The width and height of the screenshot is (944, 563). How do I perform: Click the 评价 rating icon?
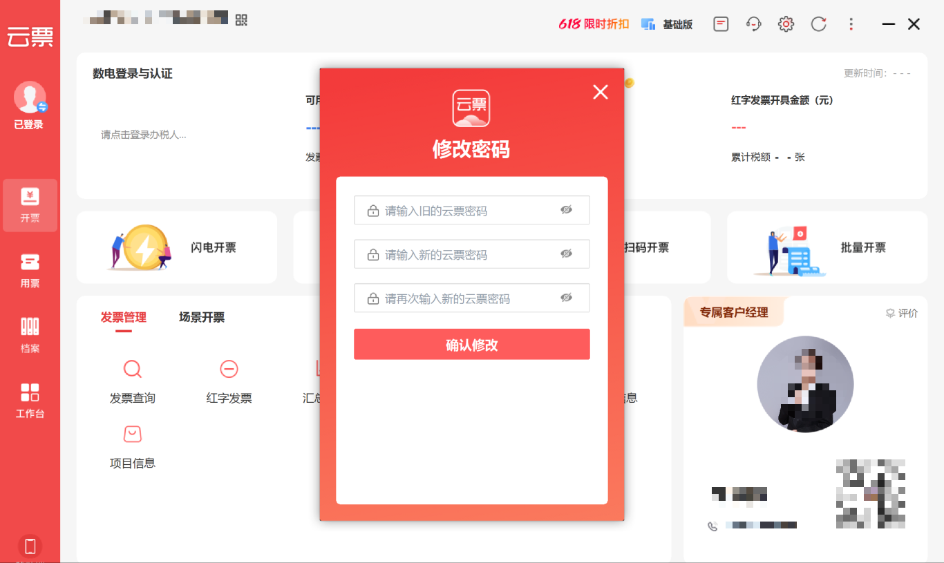click(x=890, y=313)
